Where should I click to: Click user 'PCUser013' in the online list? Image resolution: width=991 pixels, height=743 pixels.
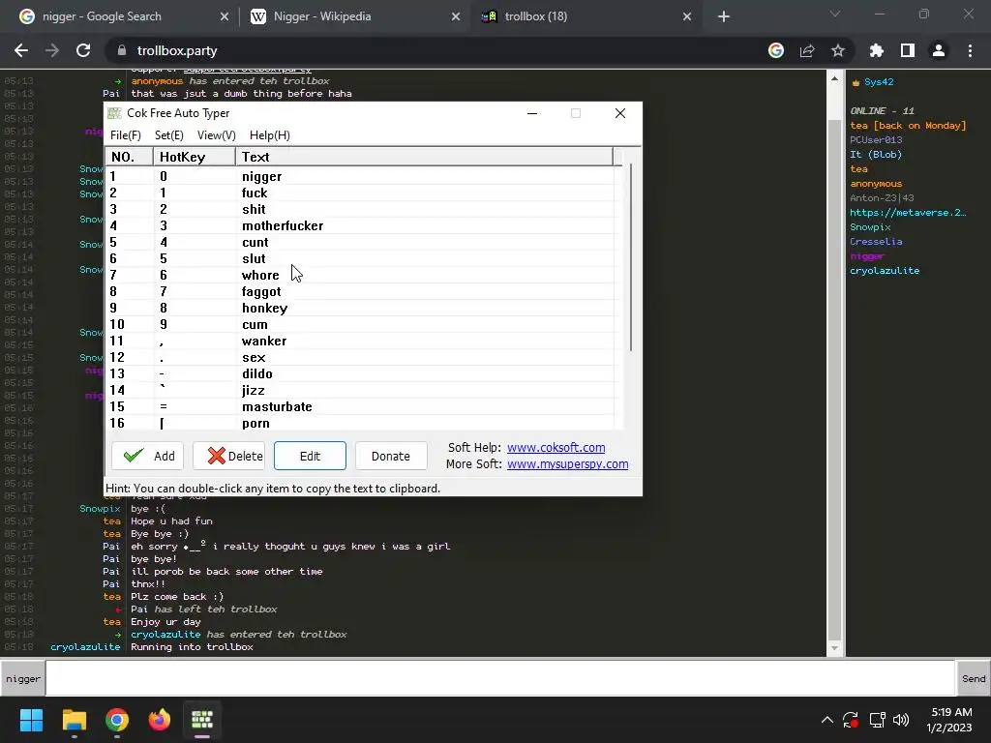[x=876, y=140]
